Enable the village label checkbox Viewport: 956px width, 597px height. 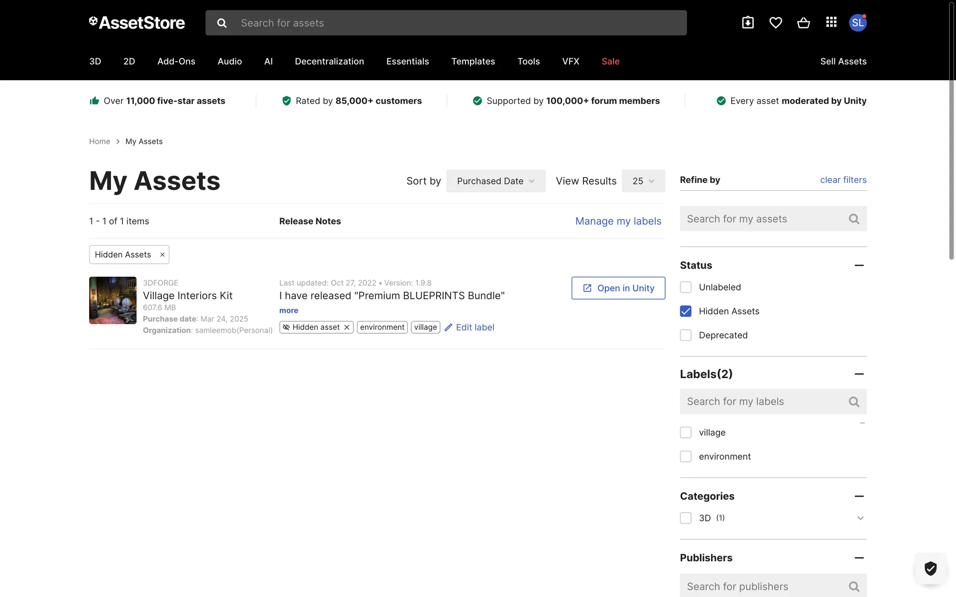click(686, 433)
